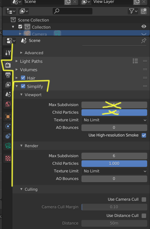Click the View Layer name field
This screenshot has width=150, height=229.
click(x=112, y=2)
